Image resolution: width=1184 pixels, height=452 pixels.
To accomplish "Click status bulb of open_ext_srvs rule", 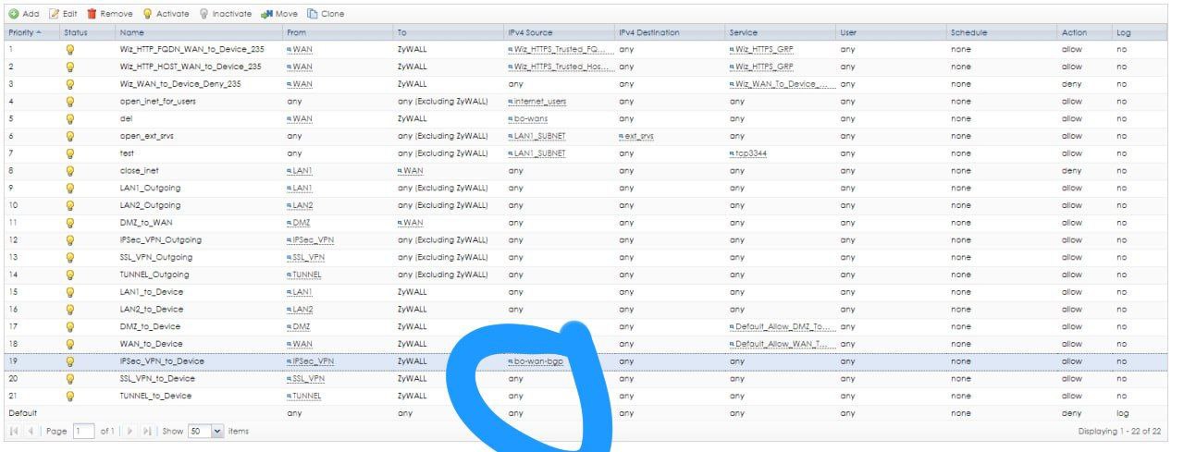I will click(x=69, y=136).
